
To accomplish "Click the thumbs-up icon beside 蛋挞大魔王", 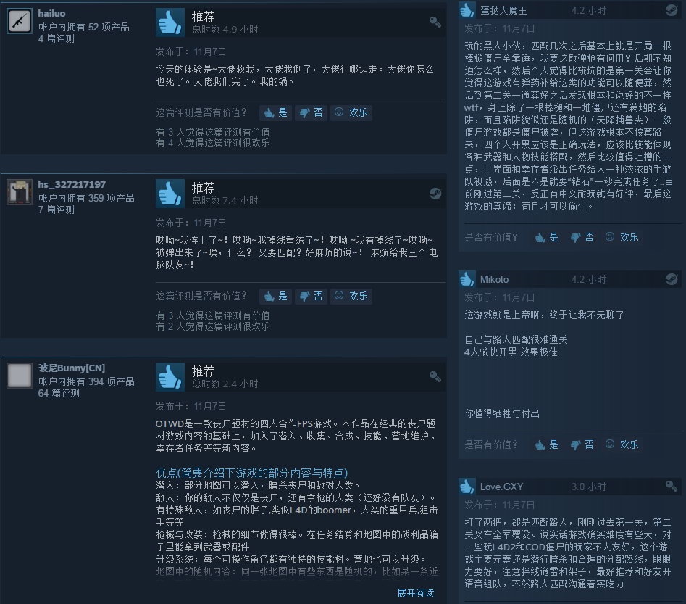I will pos(467,9).
